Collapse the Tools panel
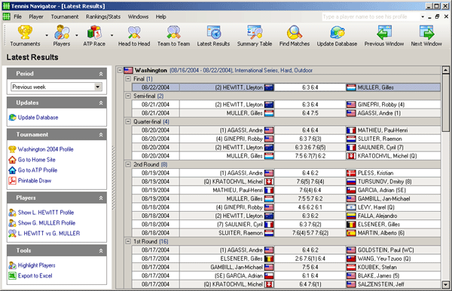Image resolution: width=452 pixels, height=291 pixels. pyautogui.click(x=101, y=251)
